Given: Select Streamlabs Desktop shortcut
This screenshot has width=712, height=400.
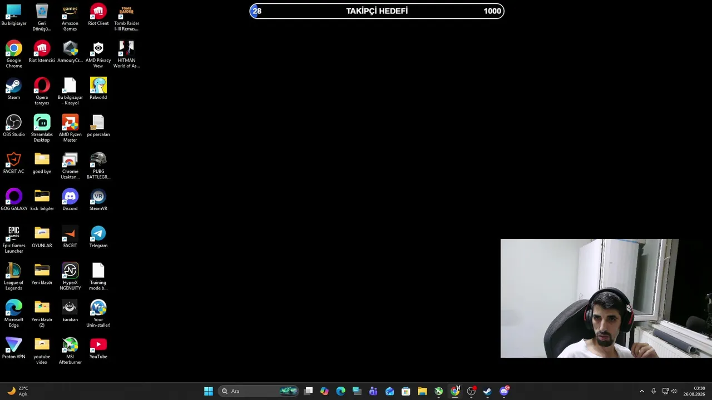Looking at the screenshot, I should pos(42,129).
